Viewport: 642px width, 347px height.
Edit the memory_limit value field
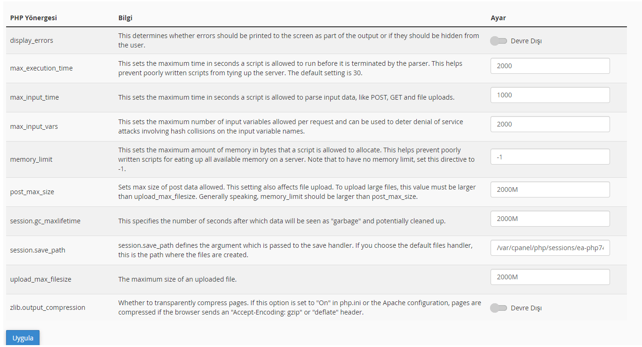tap(550, 157)
